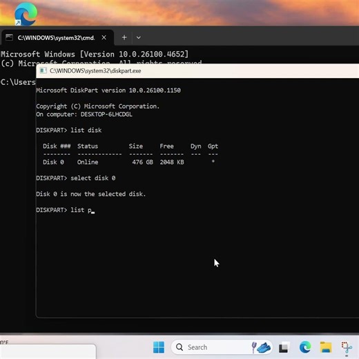Select the cmd.exe terminal tab
The image size is (359, 359).
pyautogui.click(x=57, y=37)
